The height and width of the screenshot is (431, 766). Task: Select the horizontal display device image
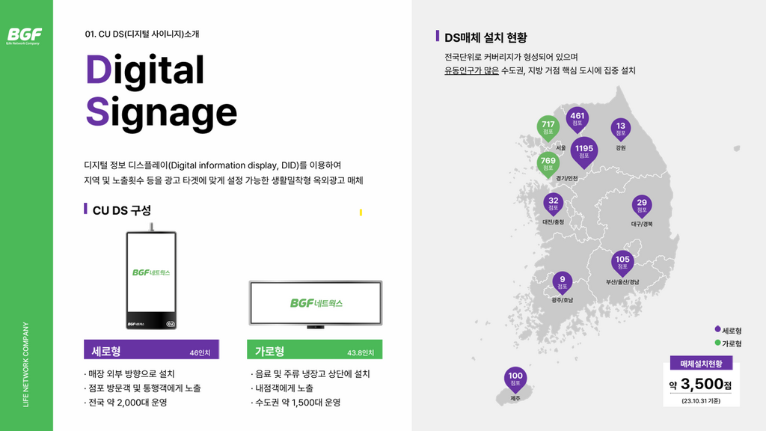coord(315,304)
